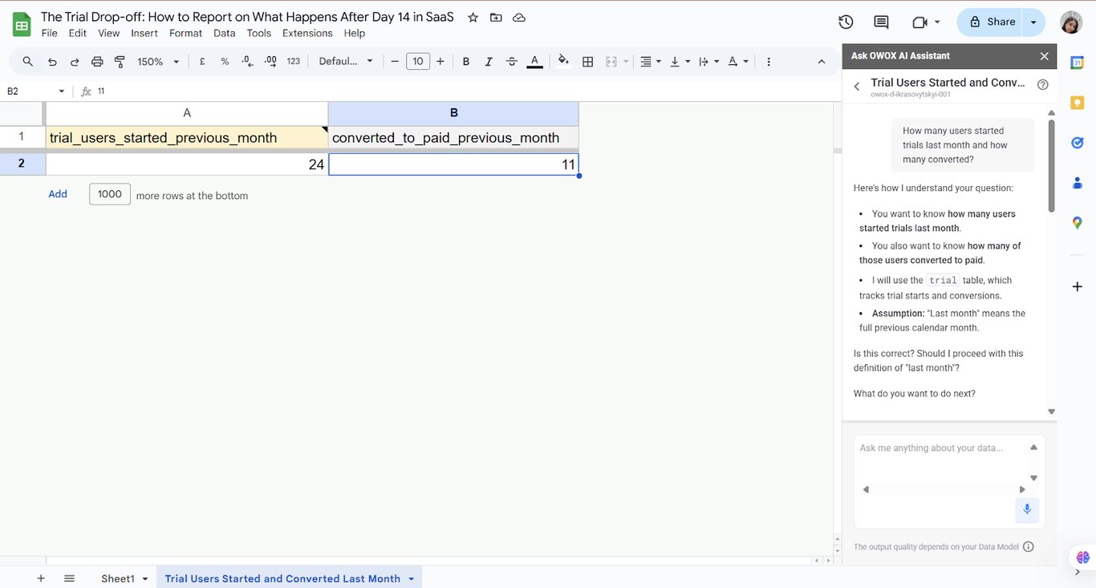Open comments panel icon

point(881,22)
